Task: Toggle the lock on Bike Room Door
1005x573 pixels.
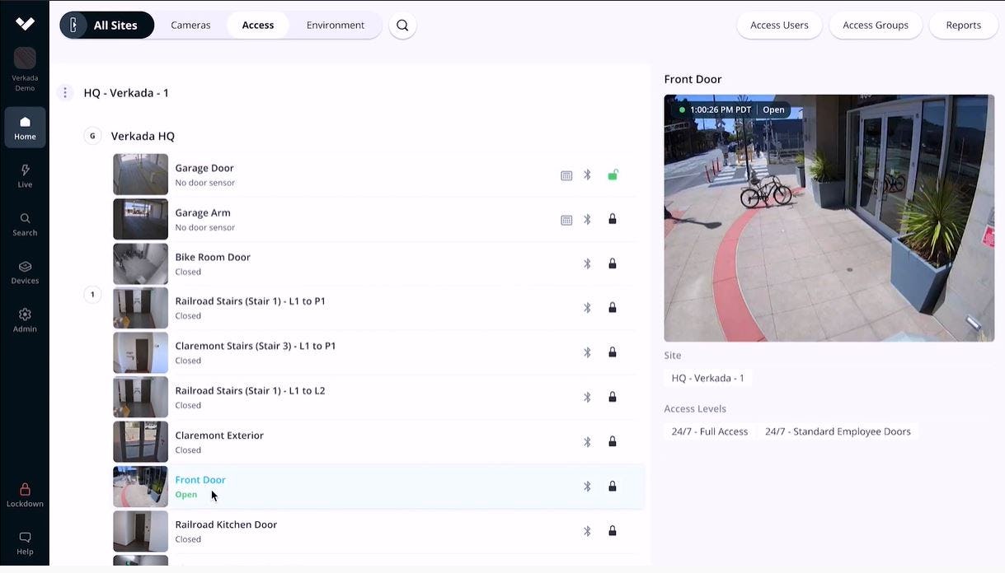Action: pyautogui.click(x=613, y=263)
